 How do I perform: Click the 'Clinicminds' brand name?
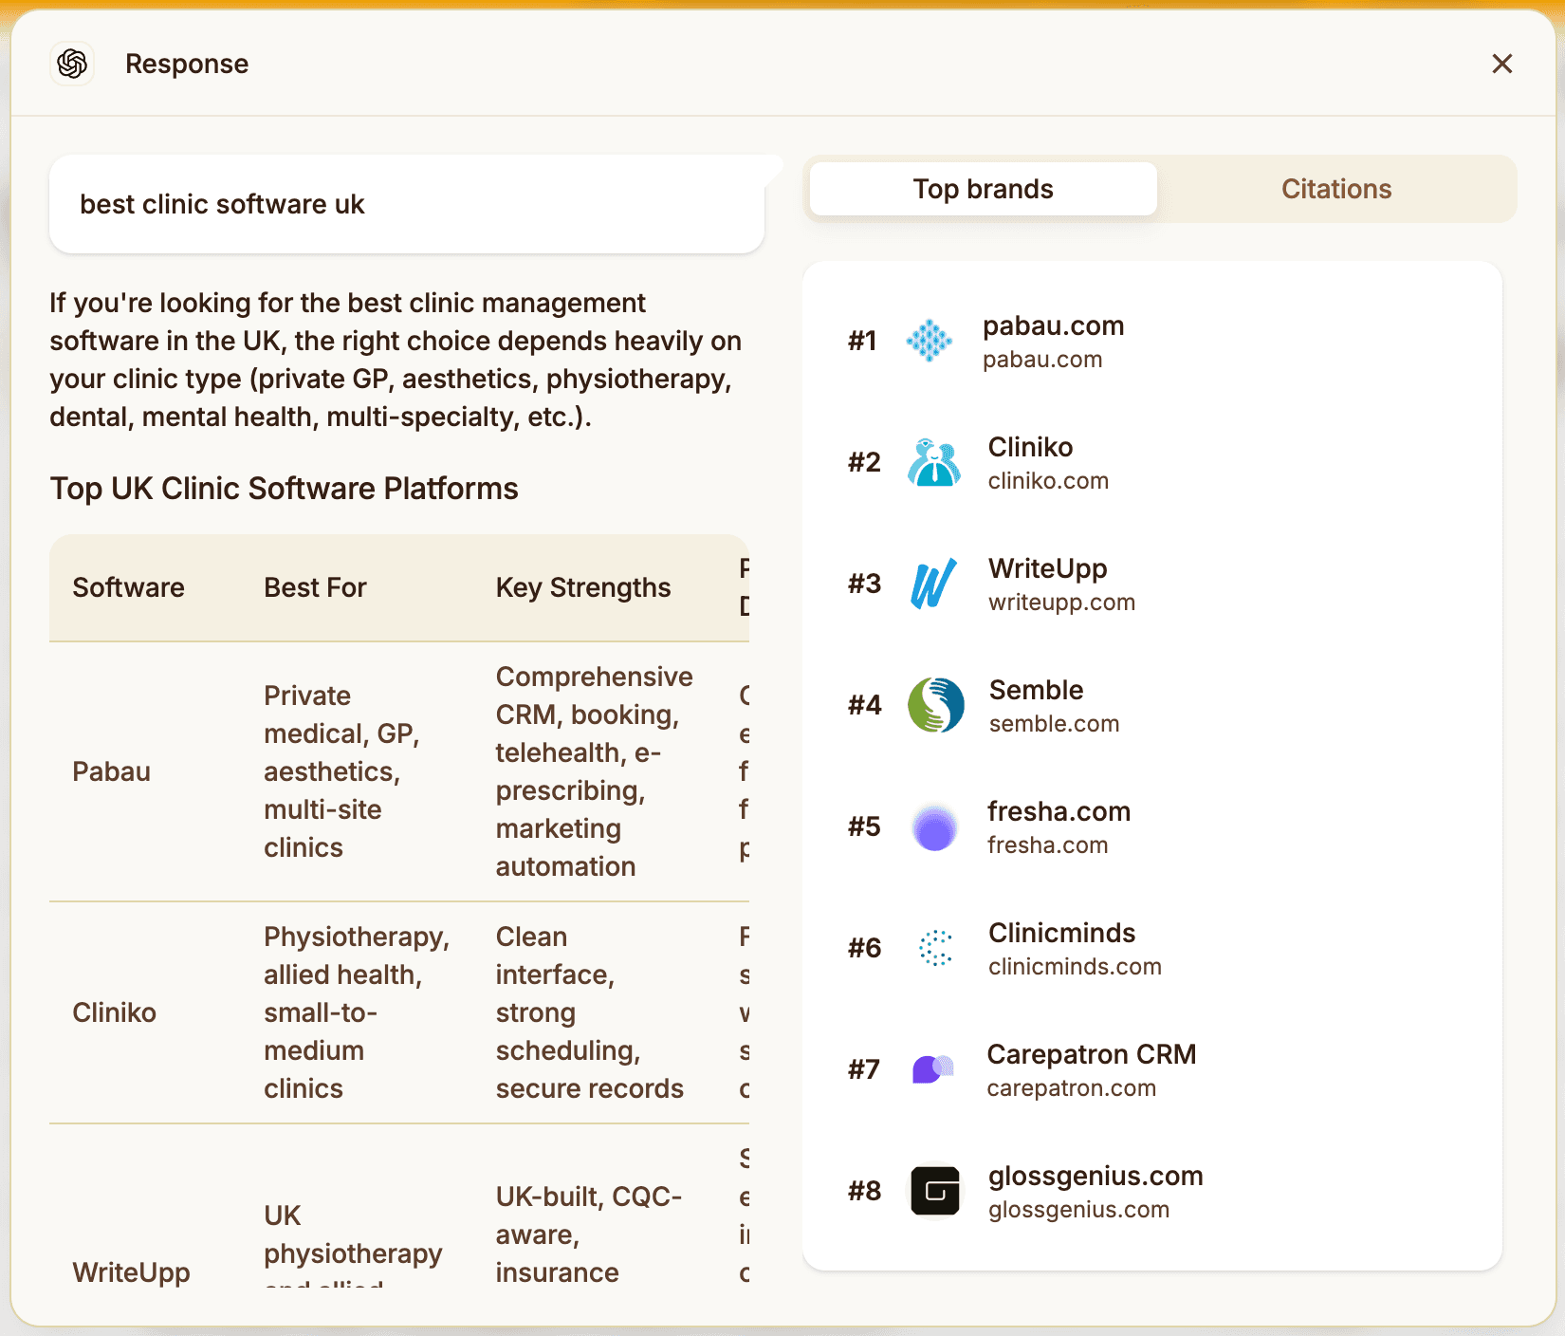(1061, 933)
